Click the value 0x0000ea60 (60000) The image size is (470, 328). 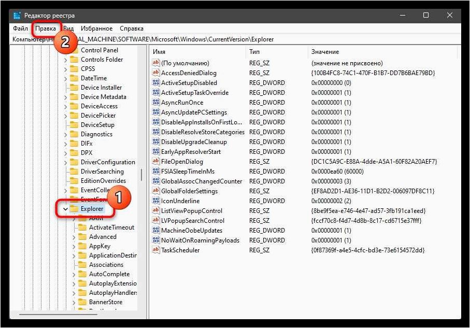(x=337, y=171)
